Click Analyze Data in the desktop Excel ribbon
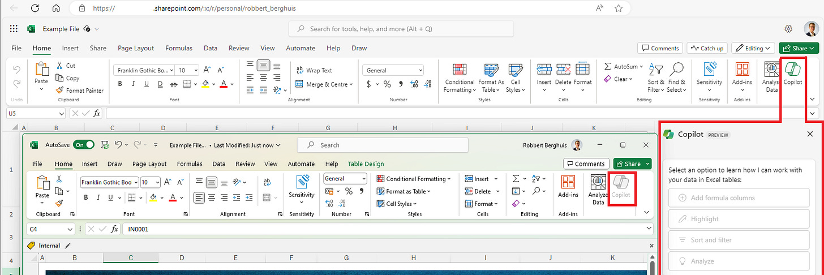The height and width of the screenshot is (275, 824). point(598,190)
